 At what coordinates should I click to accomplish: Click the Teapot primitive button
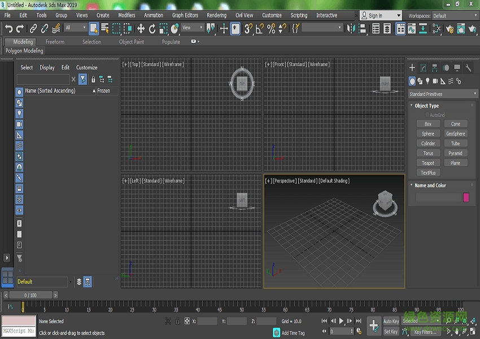point(428,163)
